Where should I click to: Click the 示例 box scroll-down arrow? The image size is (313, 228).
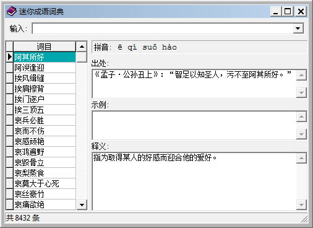tap(301, 134)
